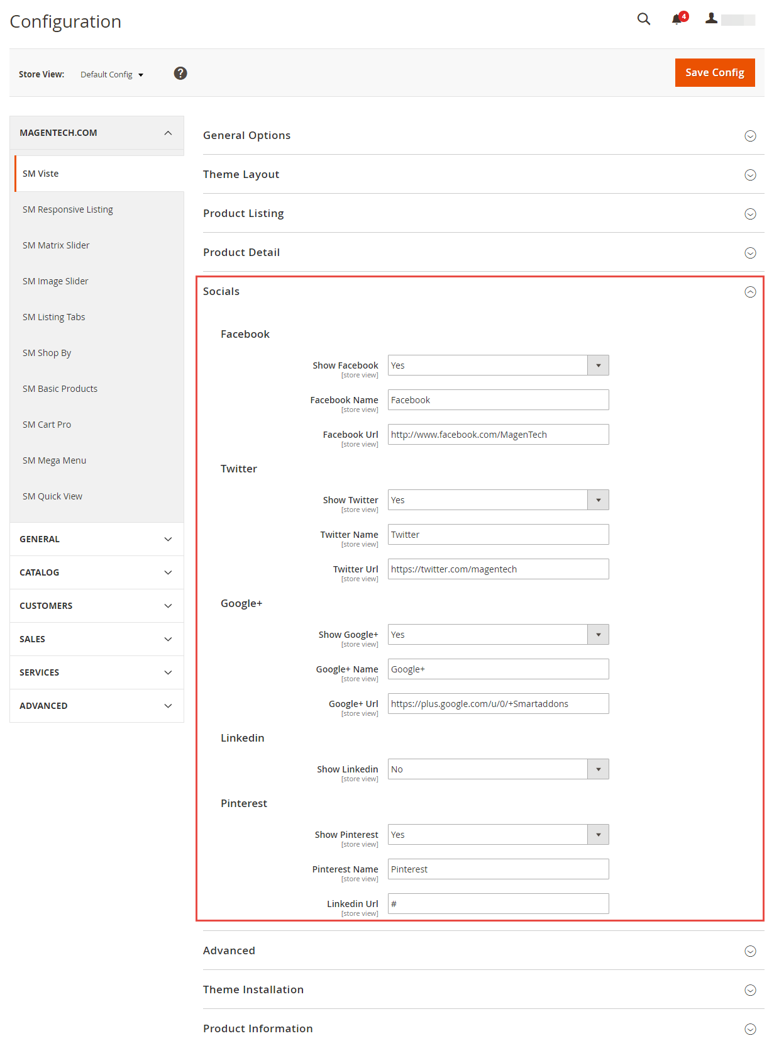Collapse the MAGENTECH.COM sidebar group
Image resolution: width=779 pixels, height=1053 pixels.
coord(97,133)
